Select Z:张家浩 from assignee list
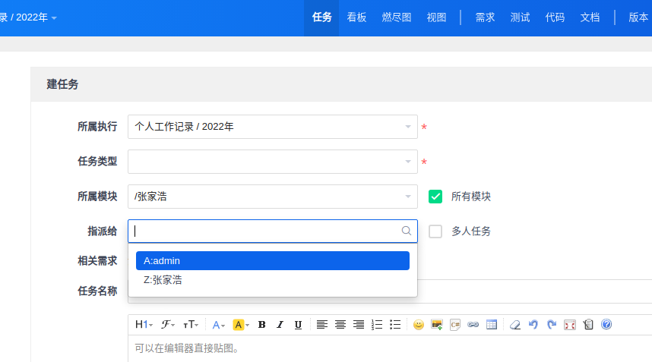 click(272, 280)
